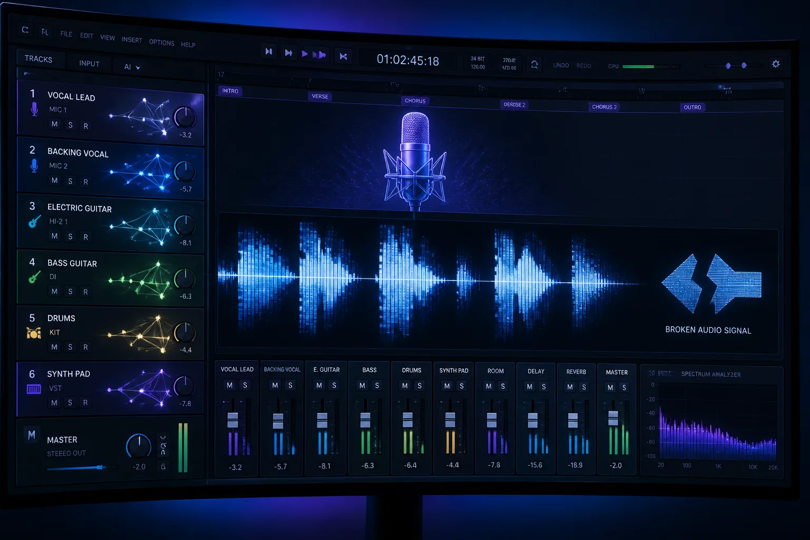Image resolution: width=810 pixels, height=540 pixels.
Task: Click the Drums constellation visualizer
Action: tap(140, 335)
